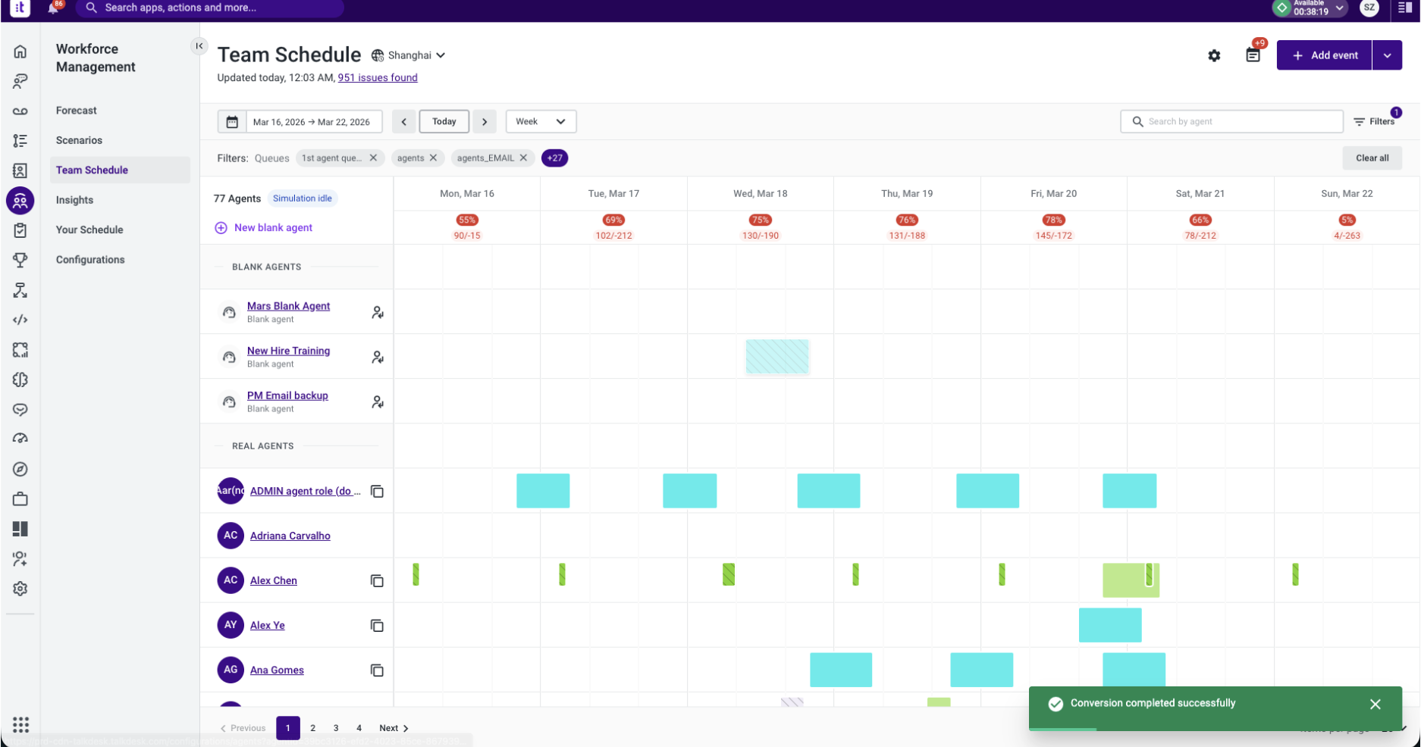This screenshot has width=1421, height=747.
Task: Collapse the Workforce Management sidebar
Action: 199,46
